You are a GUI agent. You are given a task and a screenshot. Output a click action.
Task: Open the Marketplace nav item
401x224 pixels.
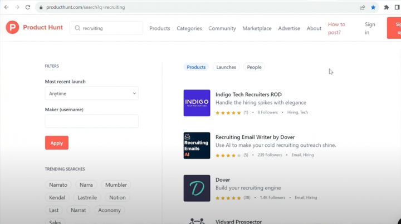pos(257,28)
